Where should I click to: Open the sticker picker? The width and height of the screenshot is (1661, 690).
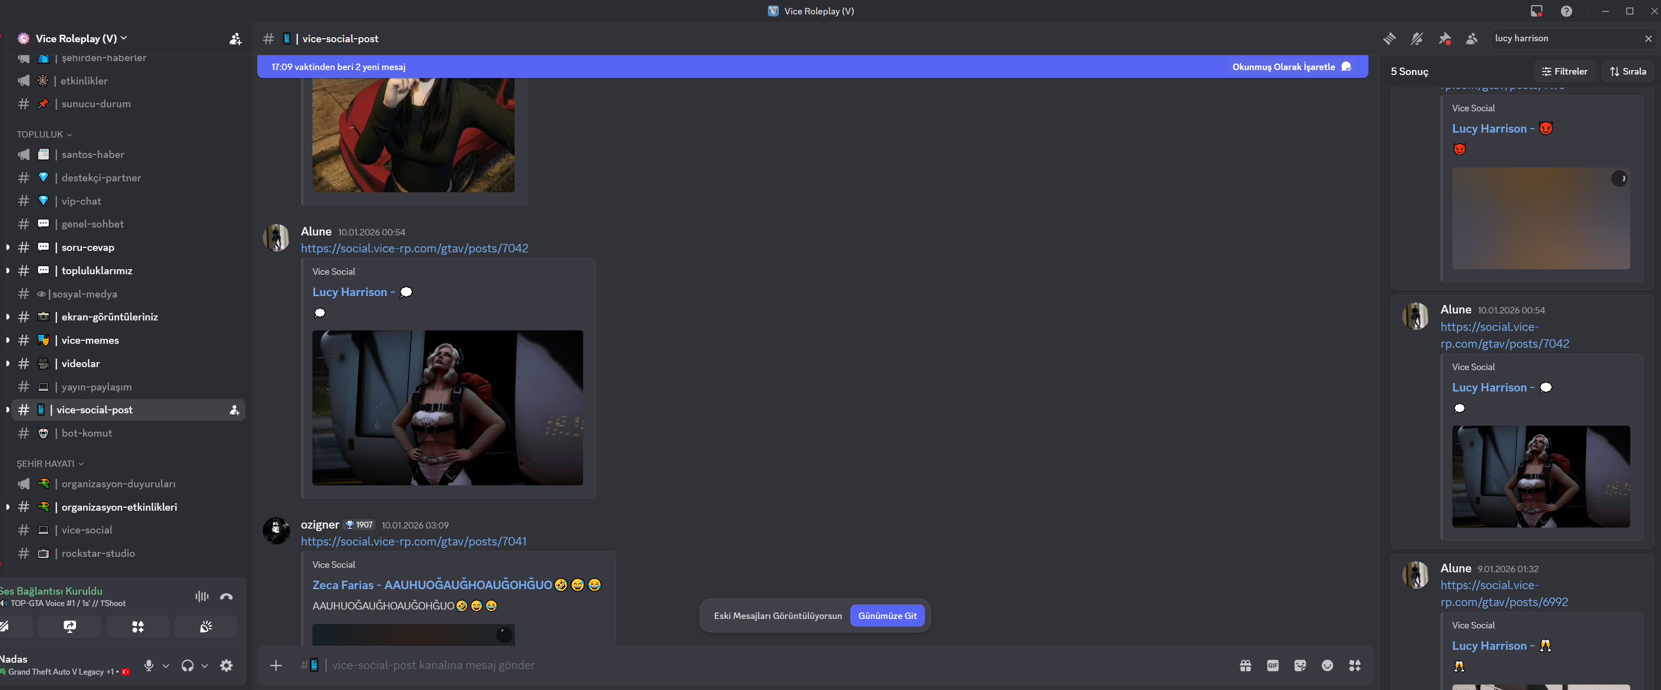(x=1300, y=666)
